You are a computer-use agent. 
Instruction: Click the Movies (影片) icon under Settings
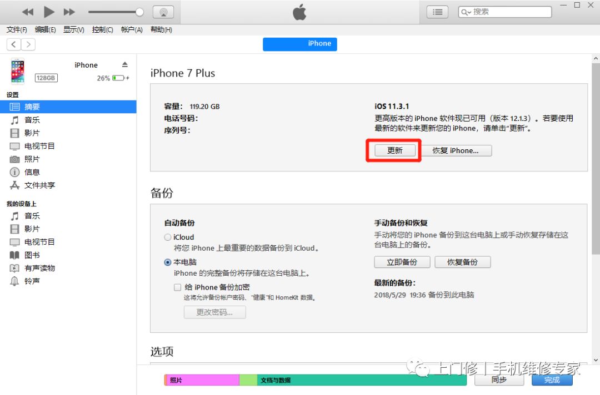(x=14, y=133)
